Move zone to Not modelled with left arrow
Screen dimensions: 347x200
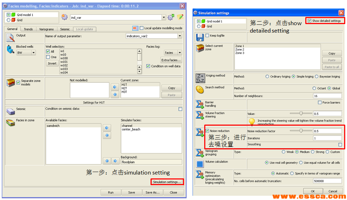(x=115, y=95)
